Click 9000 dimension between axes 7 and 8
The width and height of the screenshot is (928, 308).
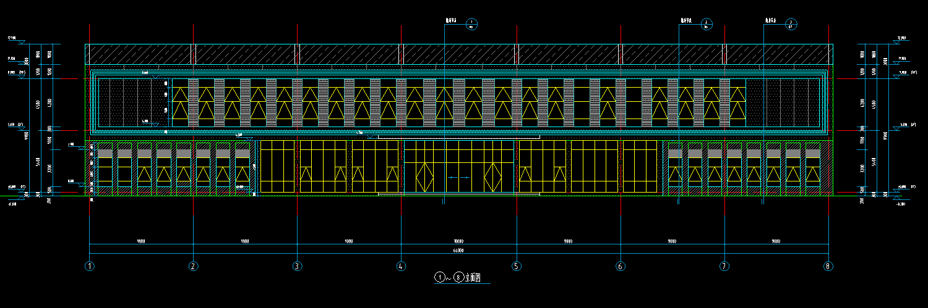tap(776, 241)
